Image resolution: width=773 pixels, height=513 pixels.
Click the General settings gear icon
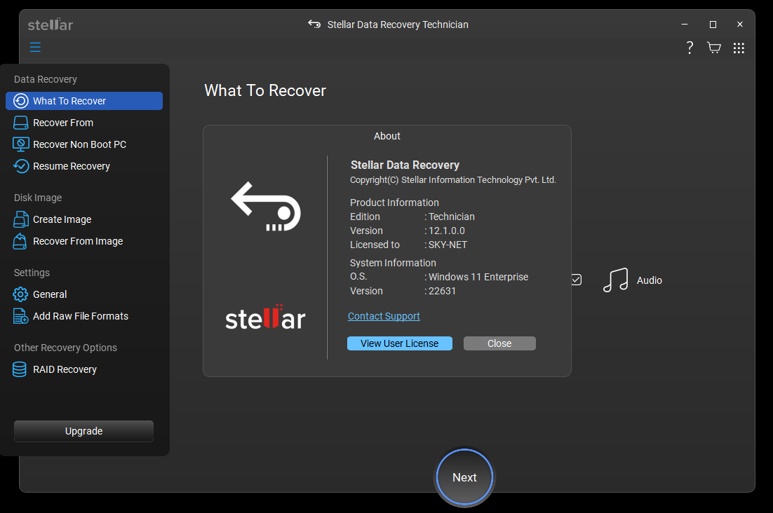click(20, 294)
